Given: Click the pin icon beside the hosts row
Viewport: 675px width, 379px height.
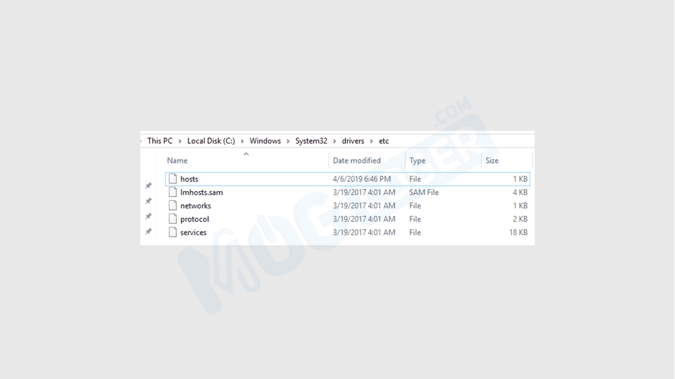Looking at the screenshot, I should tap(148, 186).
